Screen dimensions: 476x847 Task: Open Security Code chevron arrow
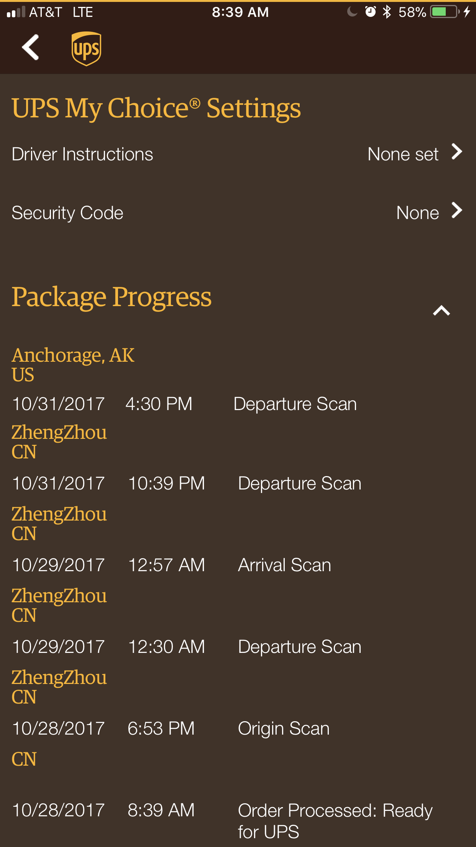pyautogui.click(x=457, y=211)
